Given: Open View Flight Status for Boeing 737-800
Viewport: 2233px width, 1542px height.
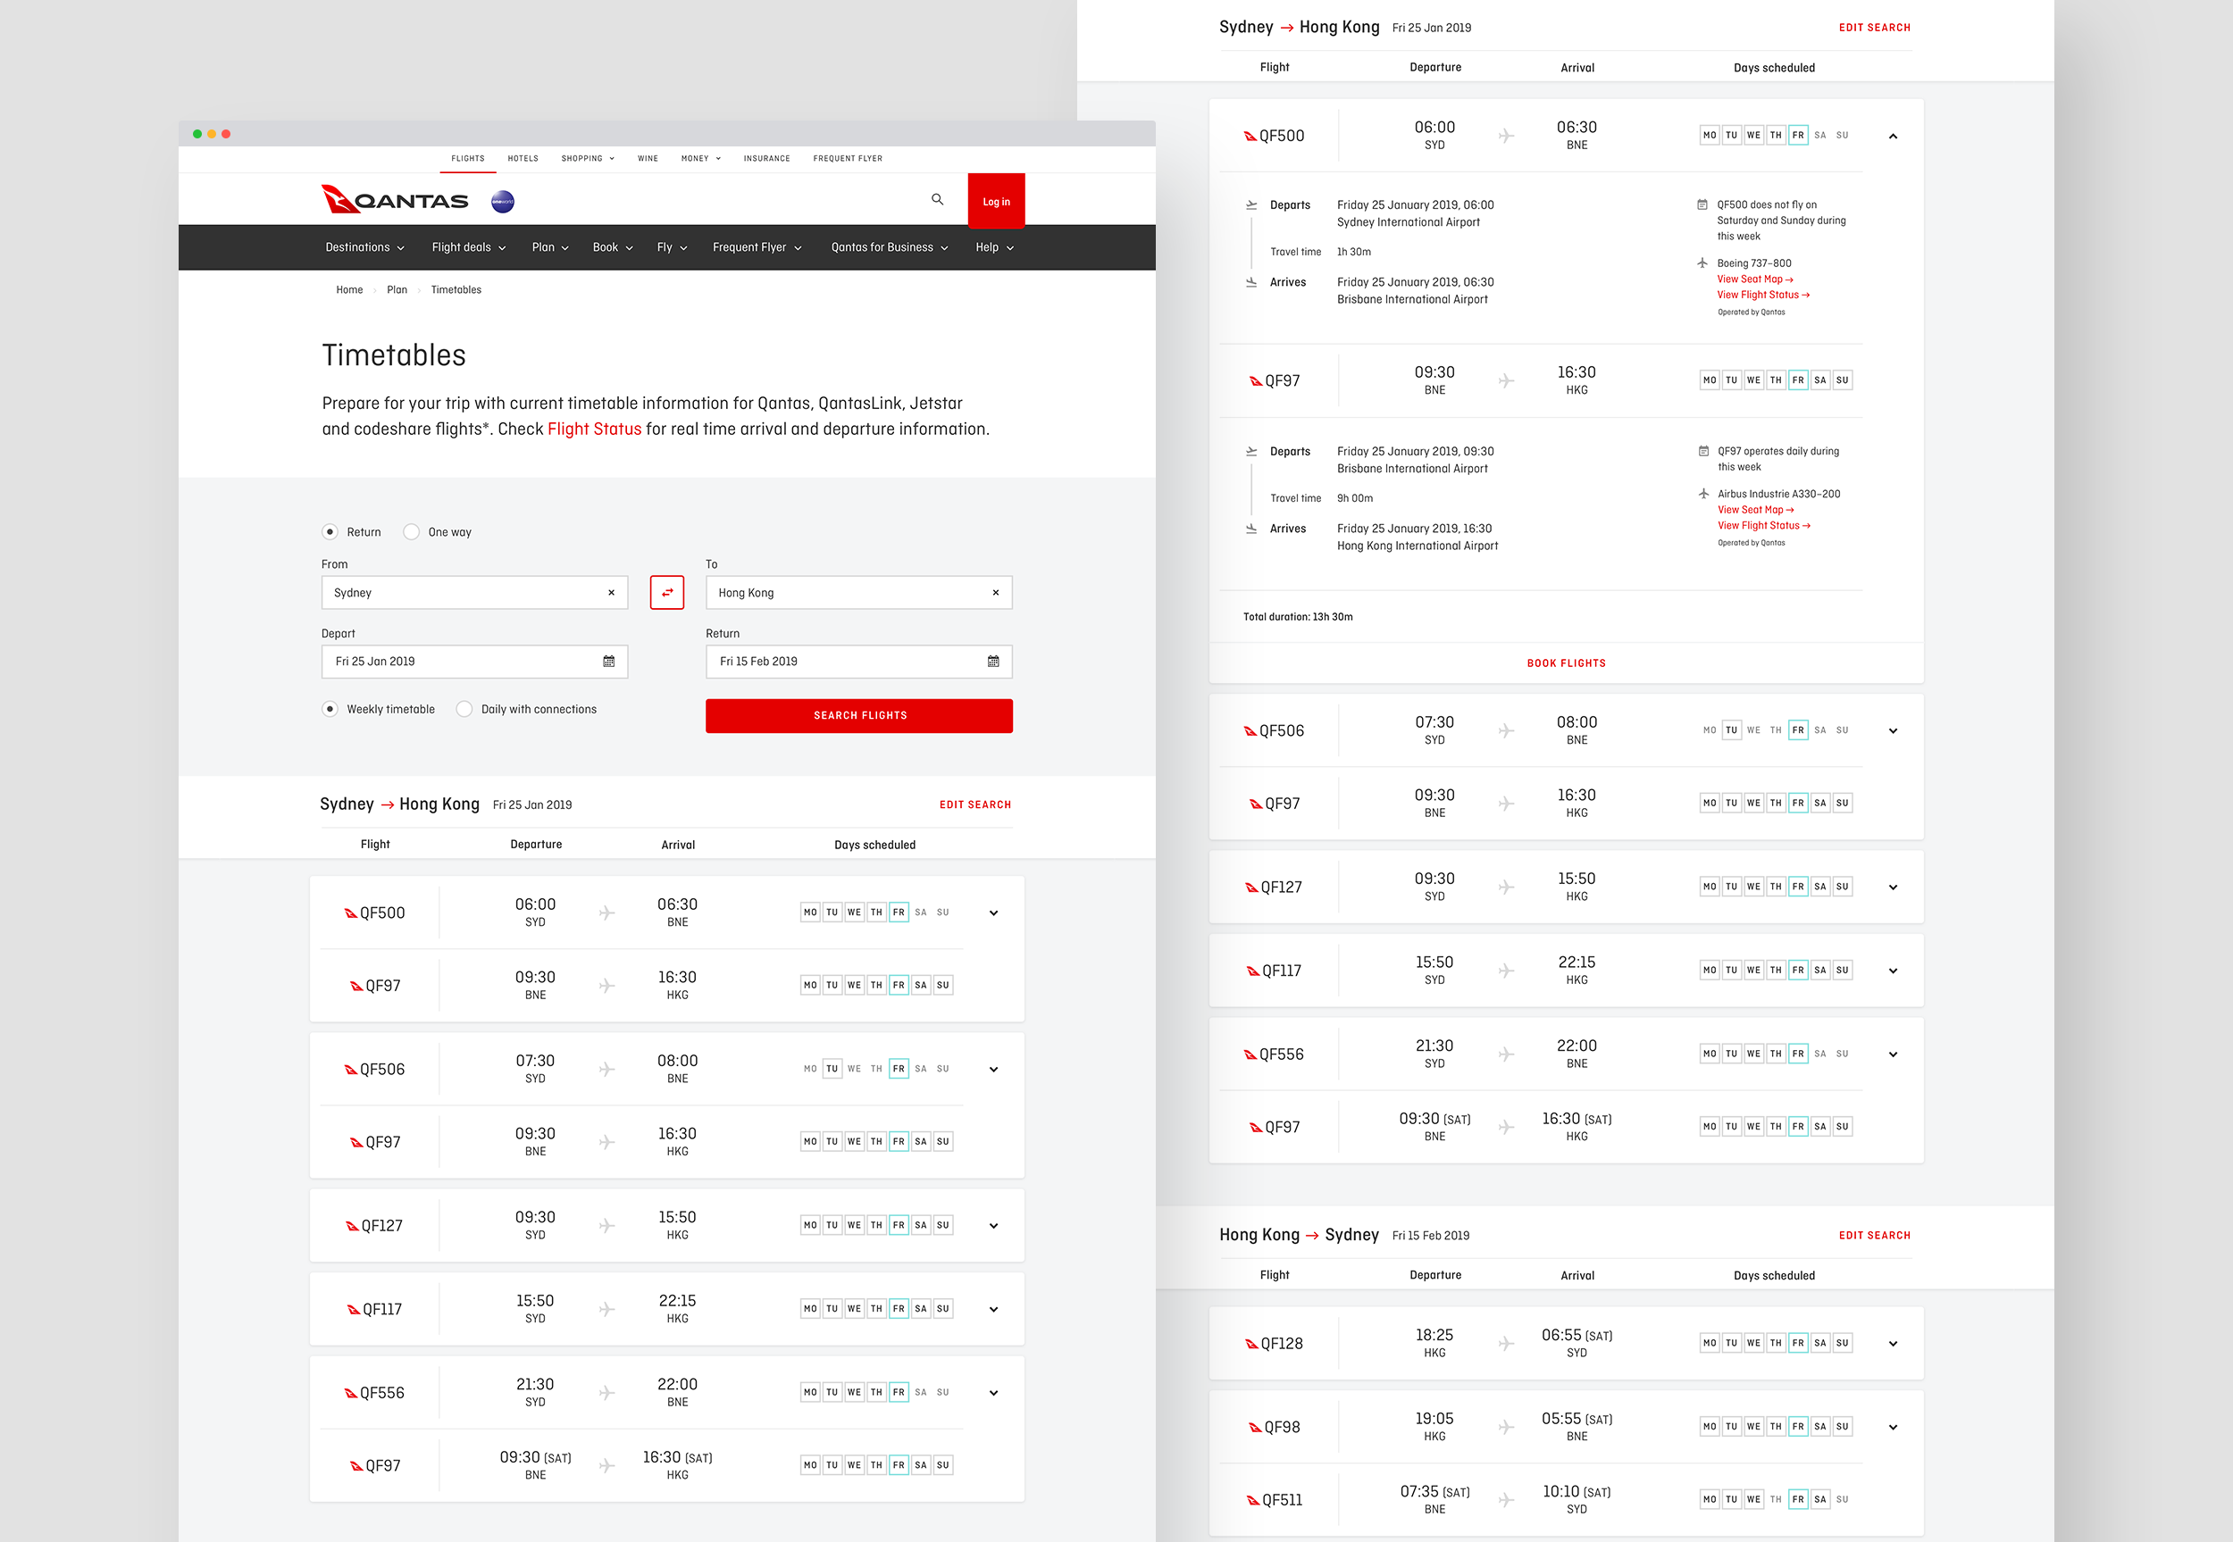Looking at the screenshot, I should click(1763, 295).
